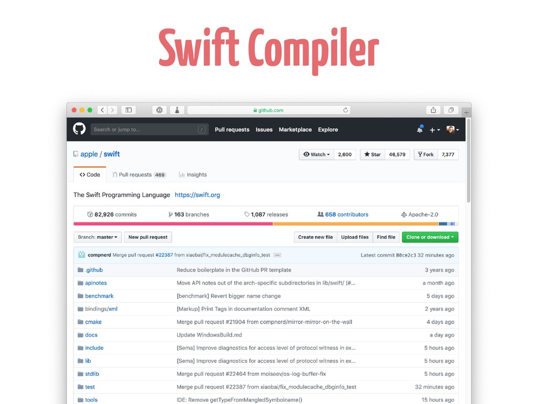Screen dimensions: 538x404
Task: Open the tools folder
Action: (x=91, y=400)
